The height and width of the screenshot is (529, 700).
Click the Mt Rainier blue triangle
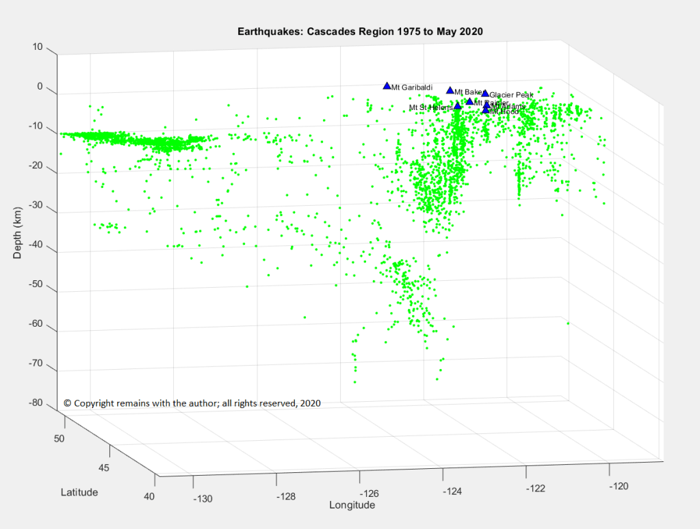pos(469,102)
